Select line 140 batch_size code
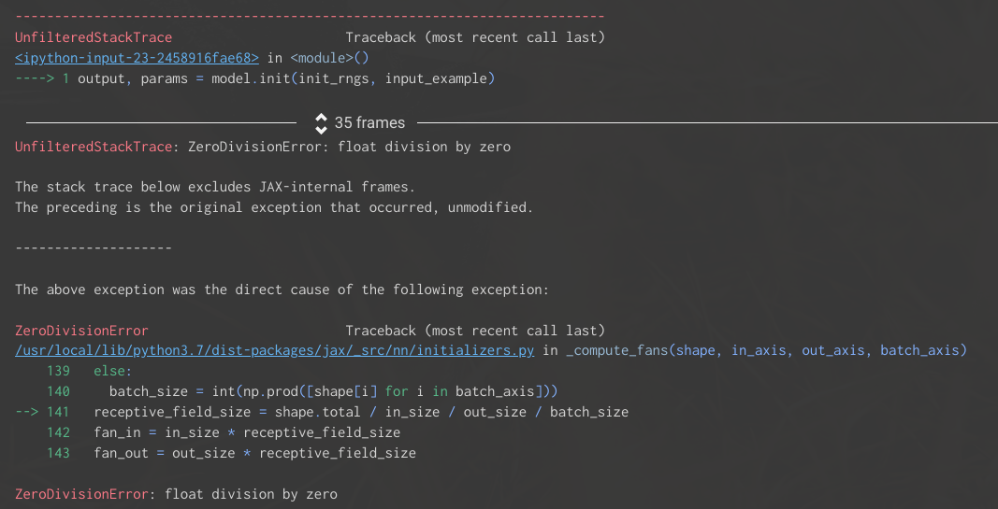The height and width of the screenshot is (509, 998). coord(334,390)
